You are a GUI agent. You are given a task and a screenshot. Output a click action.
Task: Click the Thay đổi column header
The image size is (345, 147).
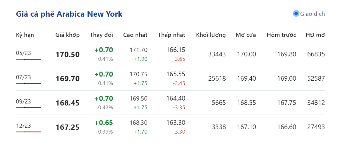101,35
